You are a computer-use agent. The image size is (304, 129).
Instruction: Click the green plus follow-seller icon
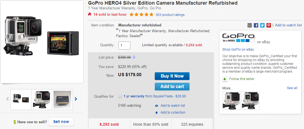point(225,79)
